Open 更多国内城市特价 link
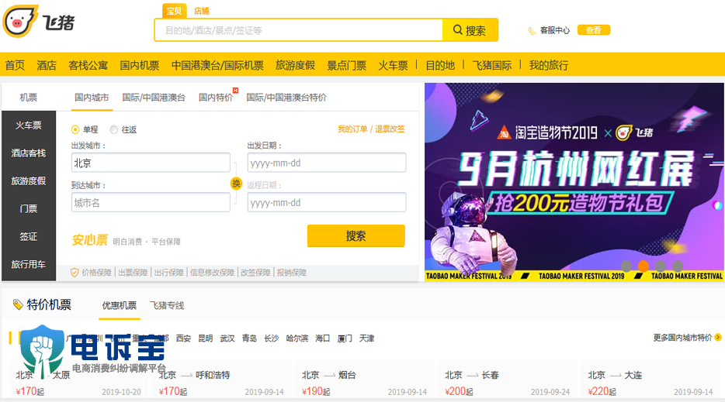725x402 pixels. click(x=682, y=338)
